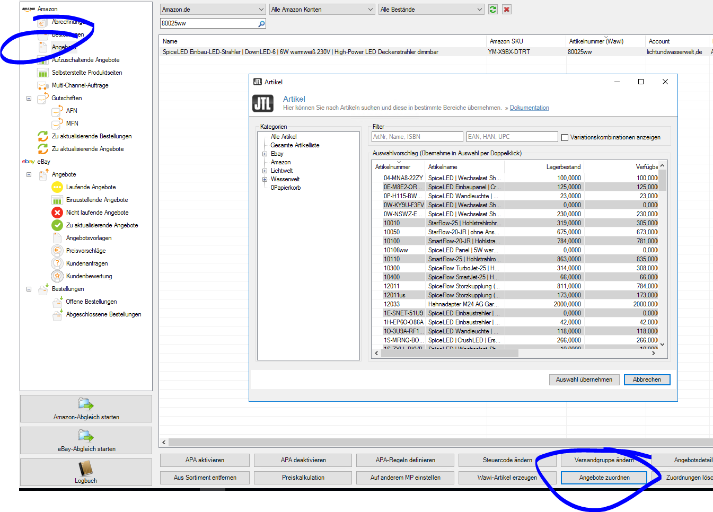This screenshot has height=512, width=713.
Task: Open the Amazon.de marketplace dropdown
Action: [x=213, y=10]
